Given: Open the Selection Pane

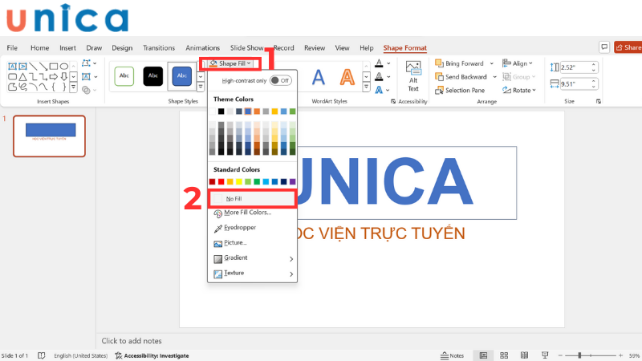Looking at the screenshot, I should tap(460, 91).
